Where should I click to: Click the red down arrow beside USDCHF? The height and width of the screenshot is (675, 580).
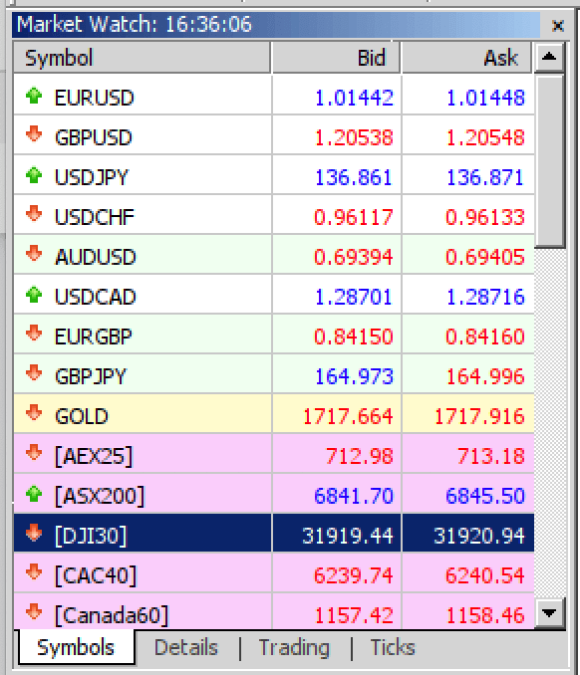click(x=34, y=213)
